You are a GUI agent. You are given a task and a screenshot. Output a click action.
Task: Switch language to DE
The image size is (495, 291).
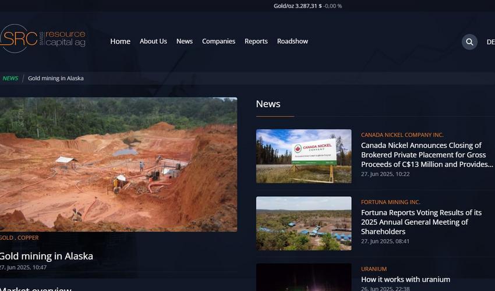[490, 42]
